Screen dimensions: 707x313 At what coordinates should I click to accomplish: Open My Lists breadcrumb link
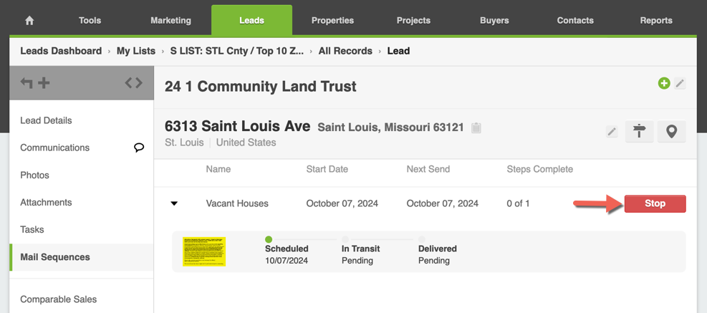(x=135, y=51)
